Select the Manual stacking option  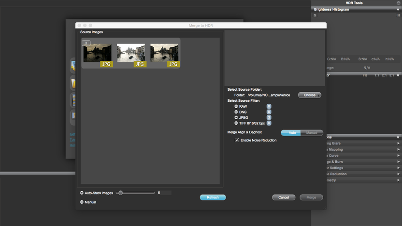(82, 202)
